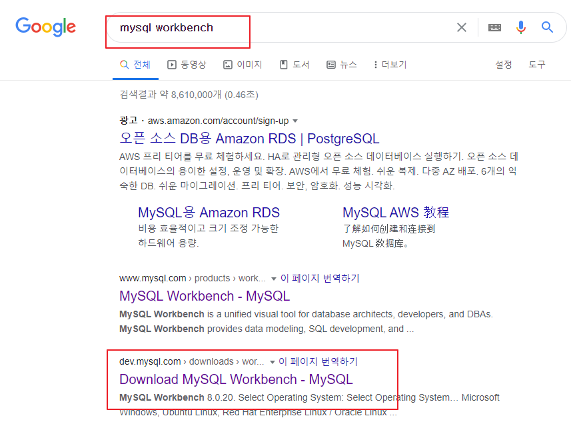The height and width of the screenshot is (424, 571).
Task: Open the MySQL AWS 教程 sitelink
Action: [396, 213]
